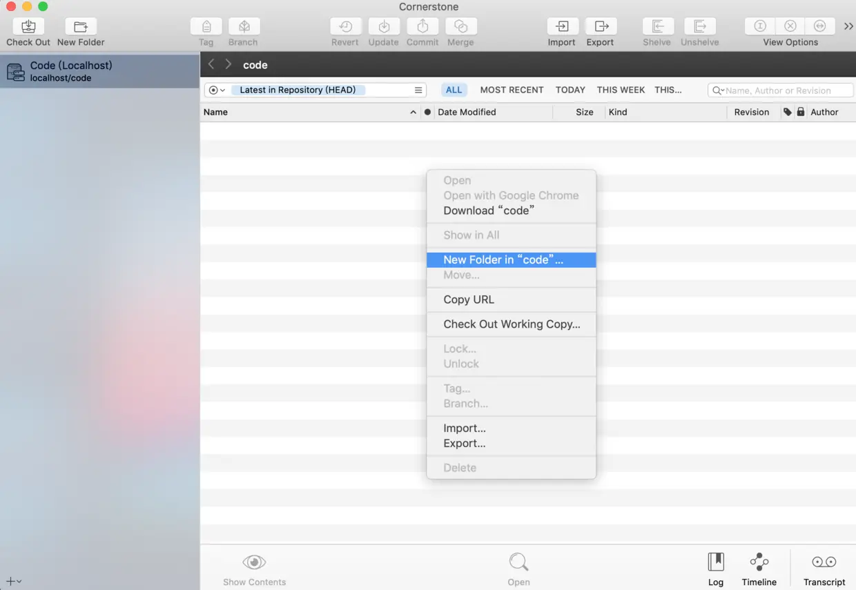
Task: Navigate back with the left arrow
Action: pos(211,64)
